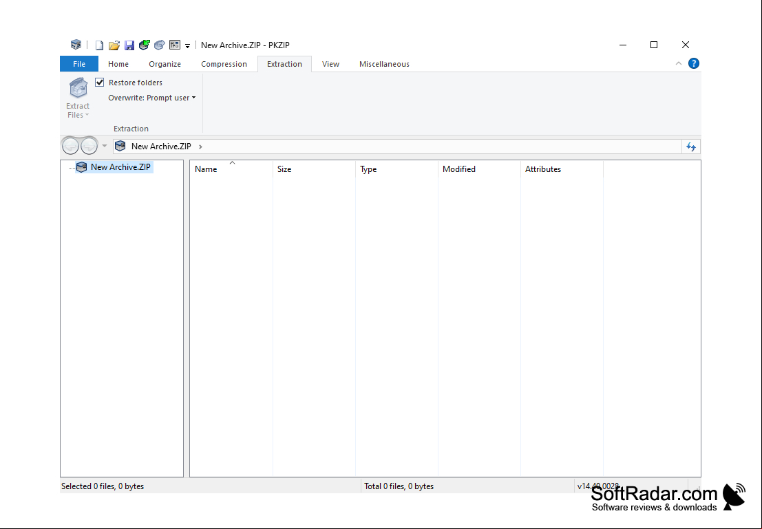
Task: Select the Extraction tab
Action: [284, 64]
